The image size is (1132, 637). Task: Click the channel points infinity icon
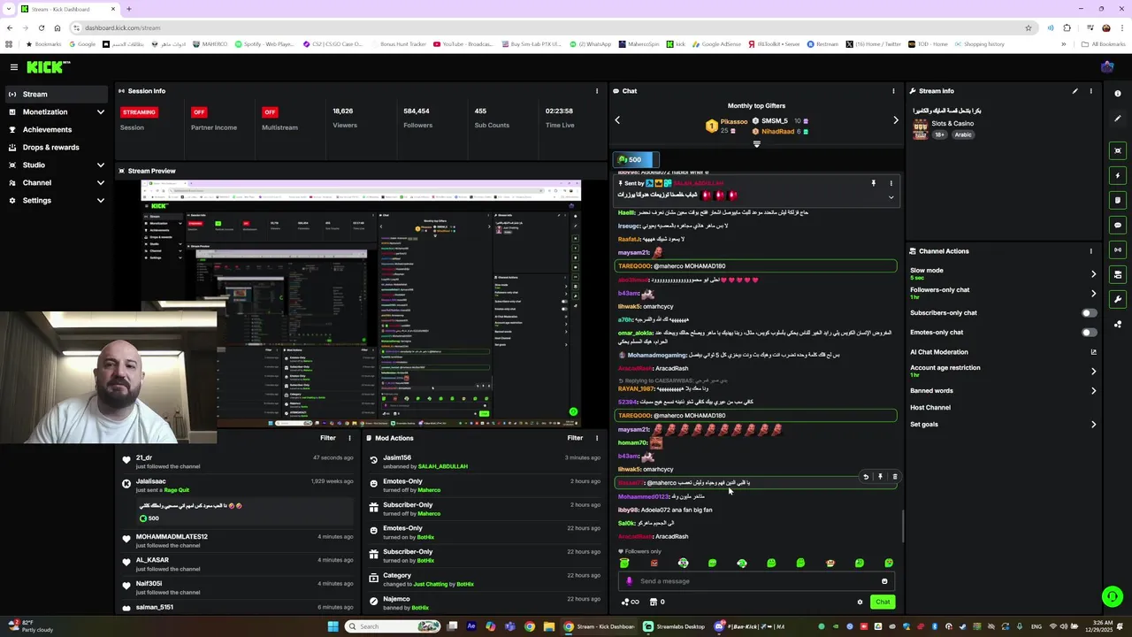coord(631,602)
